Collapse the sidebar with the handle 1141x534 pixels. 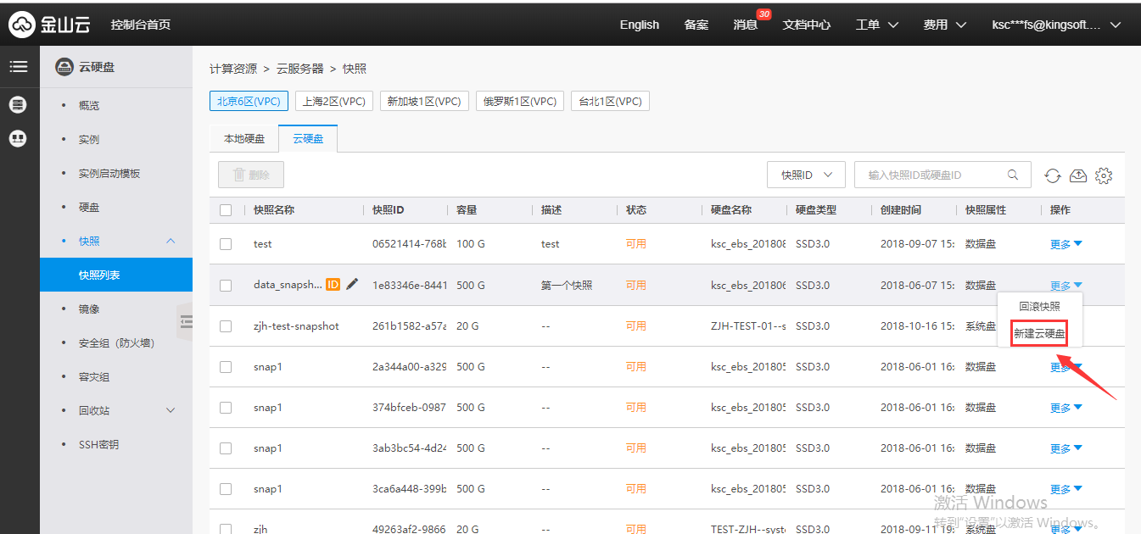(x=186, y=320)
